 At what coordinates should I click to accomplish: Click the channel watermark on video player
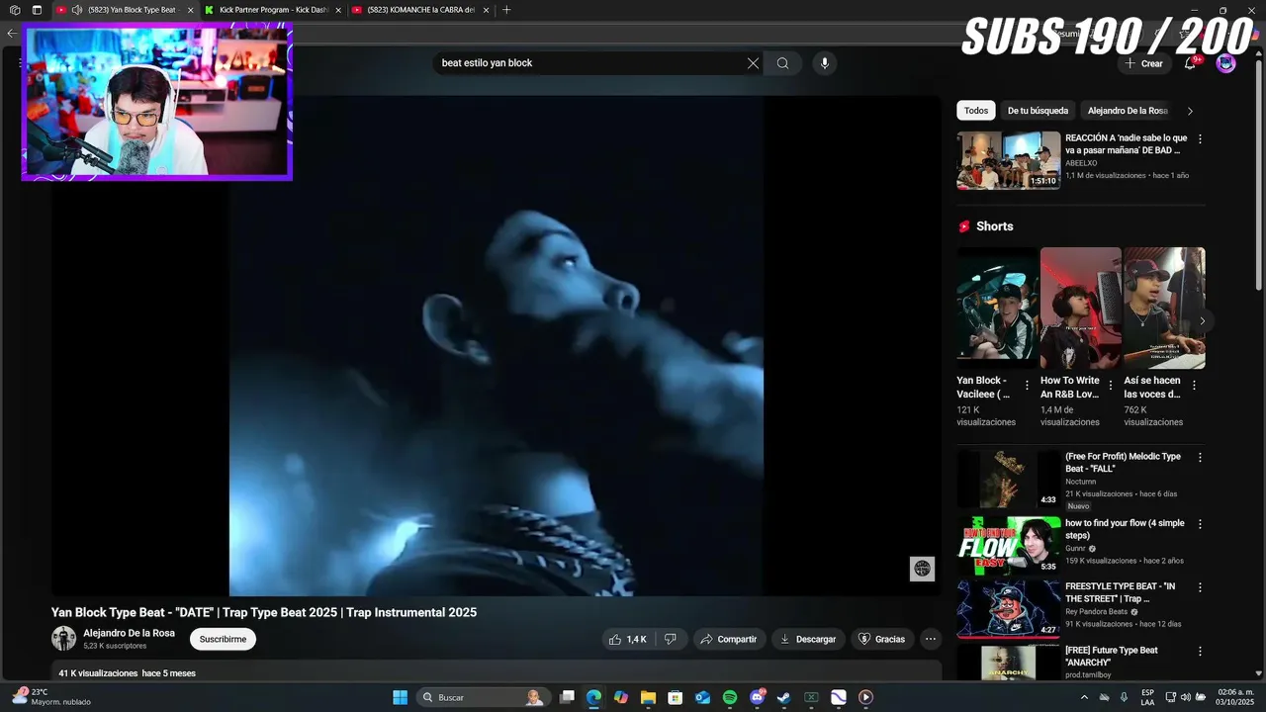tap(922, 569)
